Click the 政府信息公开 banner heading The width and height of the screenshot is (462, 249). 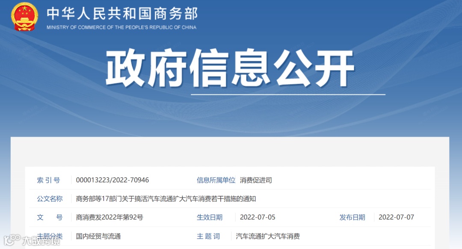tap(230, 68)
